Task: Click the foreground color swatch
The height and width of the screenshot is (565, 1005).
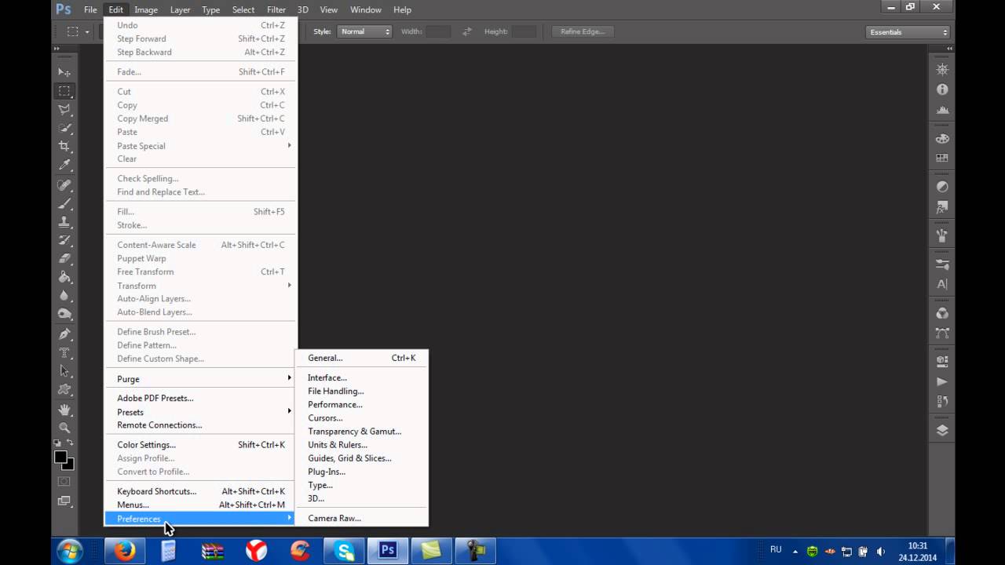Action: click(x=60, y=457)
